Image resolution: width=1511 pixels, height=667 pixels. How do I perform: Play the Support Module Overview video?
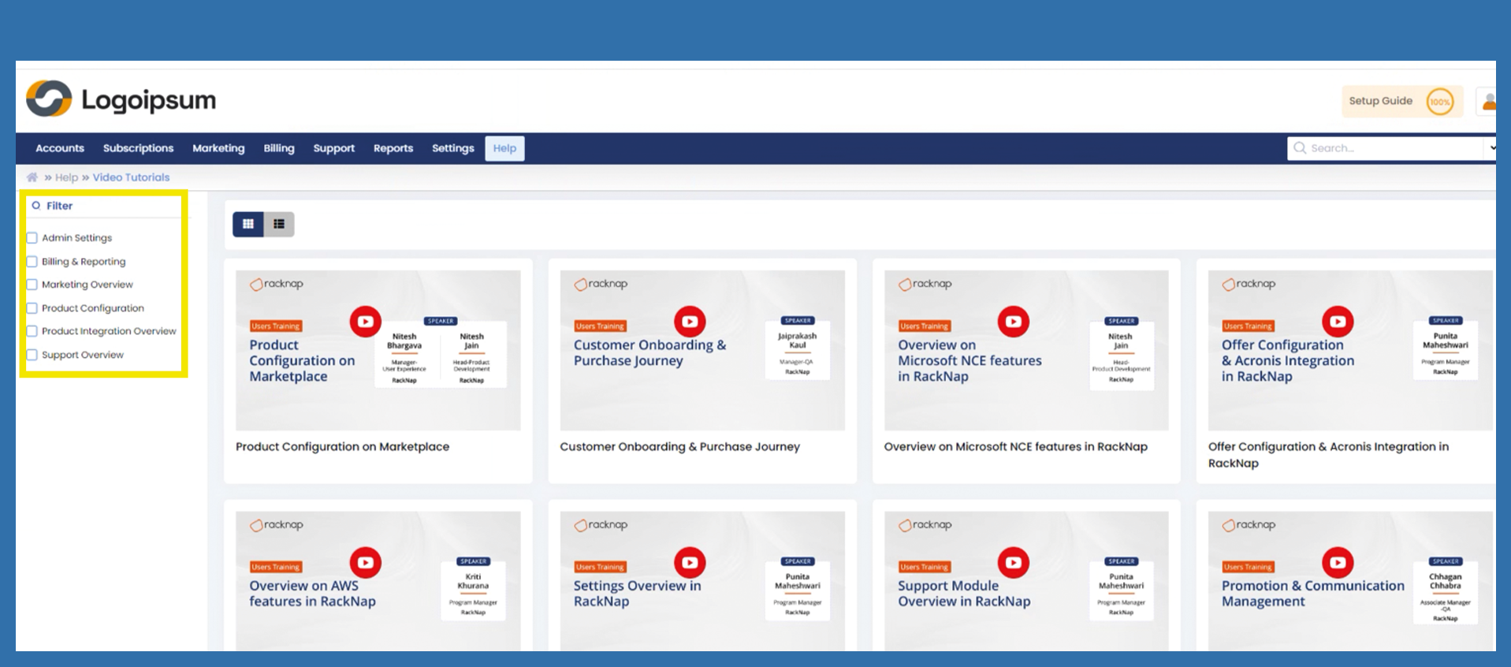1013,562
